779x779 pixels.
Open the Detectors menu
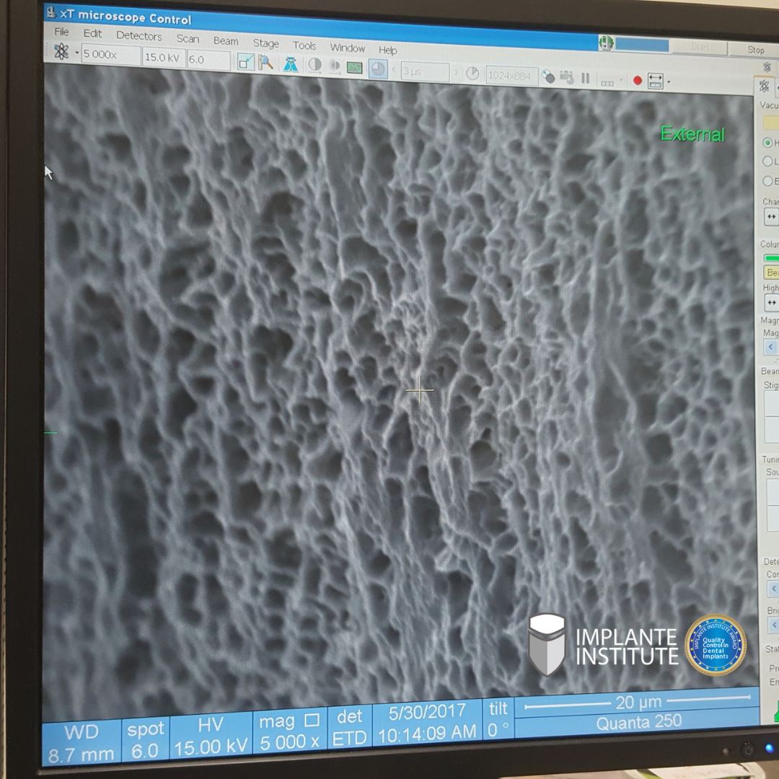pyautogui.click(x=138, y=36)
